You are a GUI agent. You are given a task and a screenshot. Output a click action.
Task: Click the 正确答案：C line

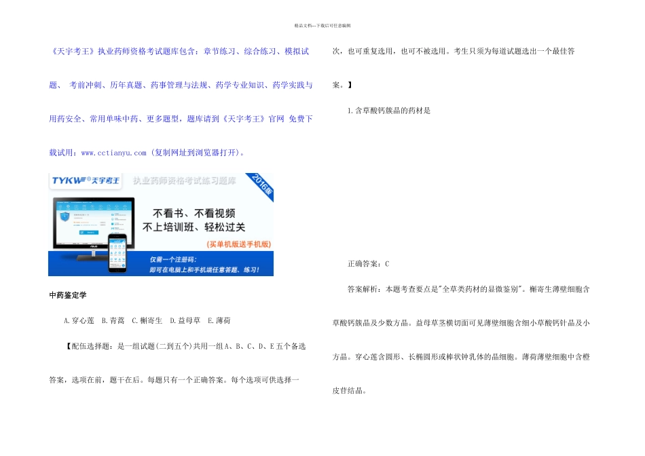[x=368, y=264]
